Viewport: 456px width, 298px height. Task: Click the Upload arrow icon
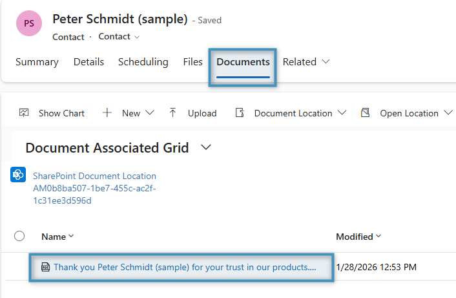click(172, 112)
